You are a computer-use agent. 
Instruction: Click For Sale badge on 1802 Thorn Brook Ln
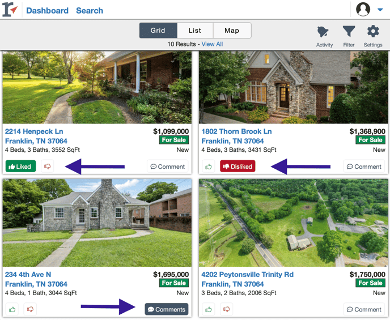370,140
